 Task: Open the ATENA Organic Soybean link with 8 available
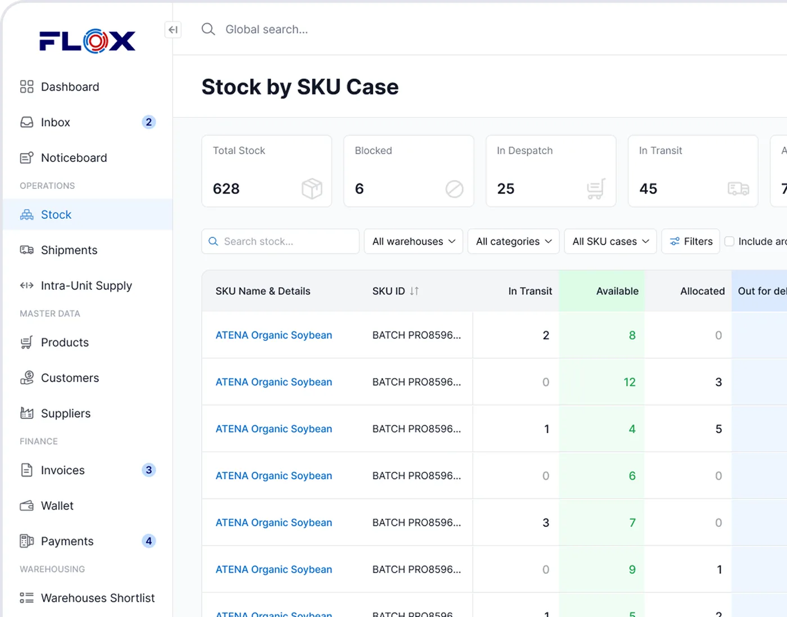coord(274,335)
